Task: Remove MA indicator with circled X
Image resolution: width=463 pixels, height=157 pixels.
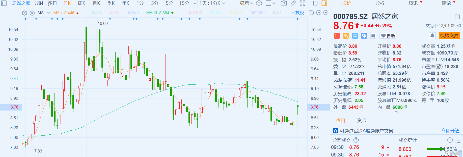Action: (32, 13)
